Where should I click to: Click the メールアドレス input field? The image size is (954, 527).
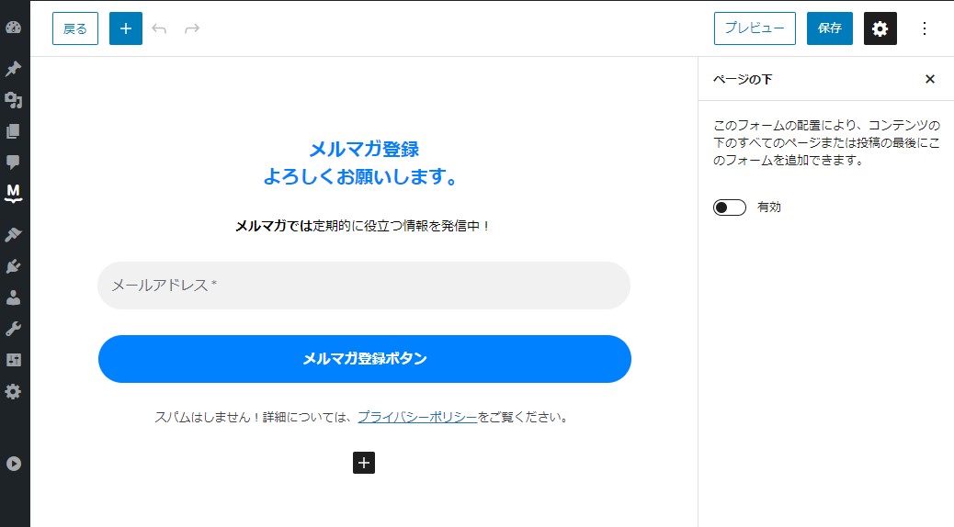(364, 286)
